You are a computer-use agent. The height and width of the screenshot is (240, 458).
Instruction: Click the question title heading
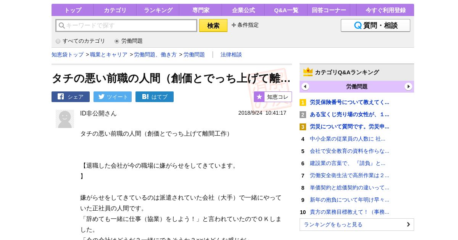pos(171,78)
